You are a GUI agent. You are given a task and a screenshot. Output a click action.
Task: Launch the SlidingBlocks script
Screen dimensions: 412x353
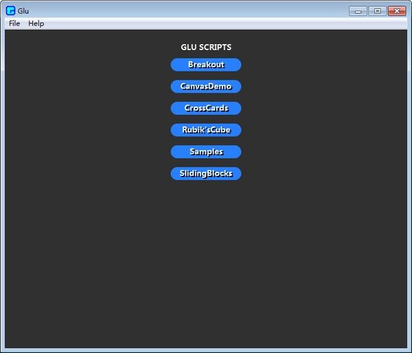pyautogui.click(x=206, y=174)
